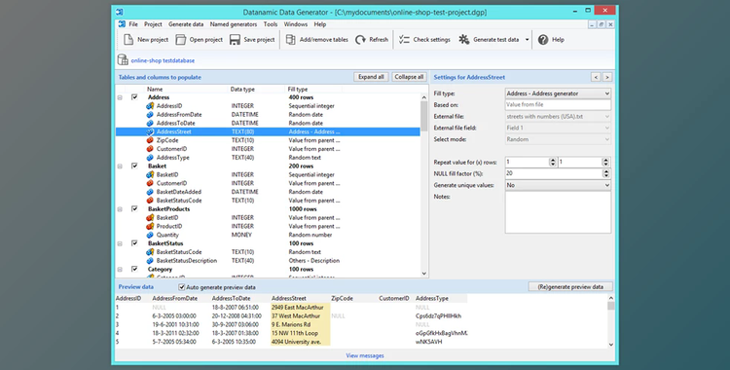Screen dimensions: 730x370
Task: Click the AddressType column icon
Action: (150, 158)
